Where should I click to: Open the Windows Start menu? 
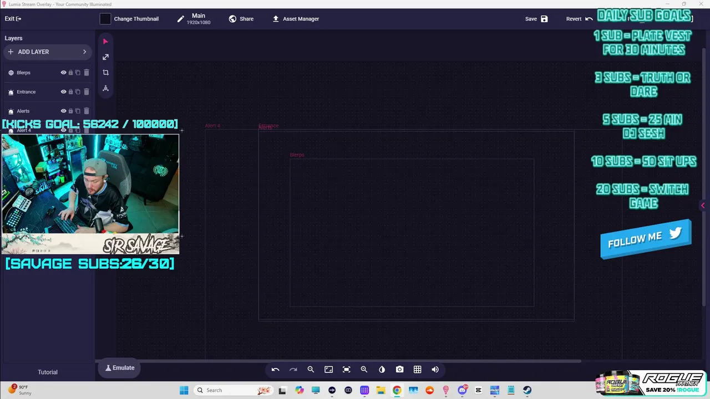pyautogui.click(x=184, y=390)
